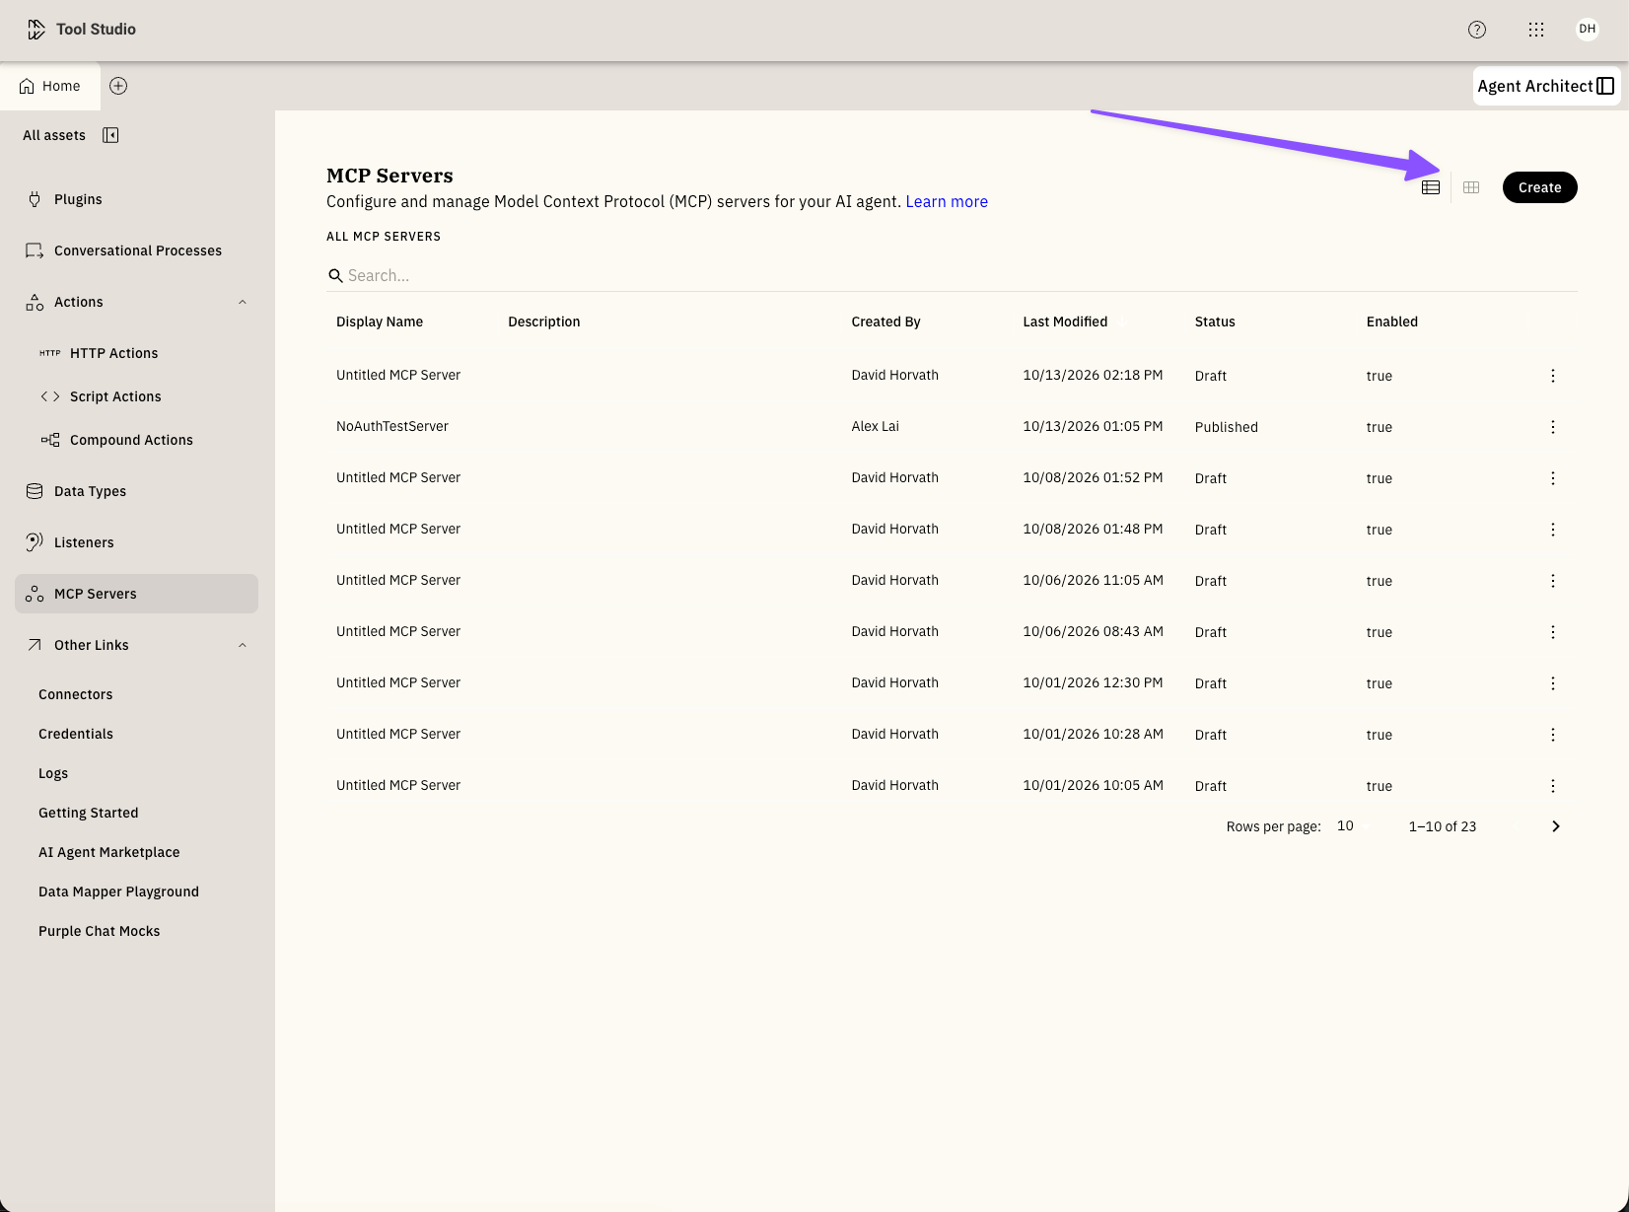Open Data Types in sidebar
This screenshot has width=1629, height=1212.
click(136, 491)
